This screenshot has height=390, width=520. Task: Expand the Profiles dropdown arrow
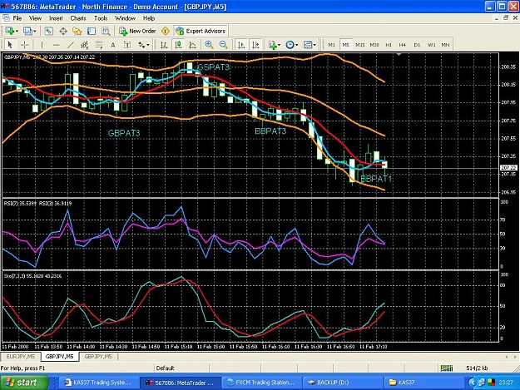coord(34,31)
